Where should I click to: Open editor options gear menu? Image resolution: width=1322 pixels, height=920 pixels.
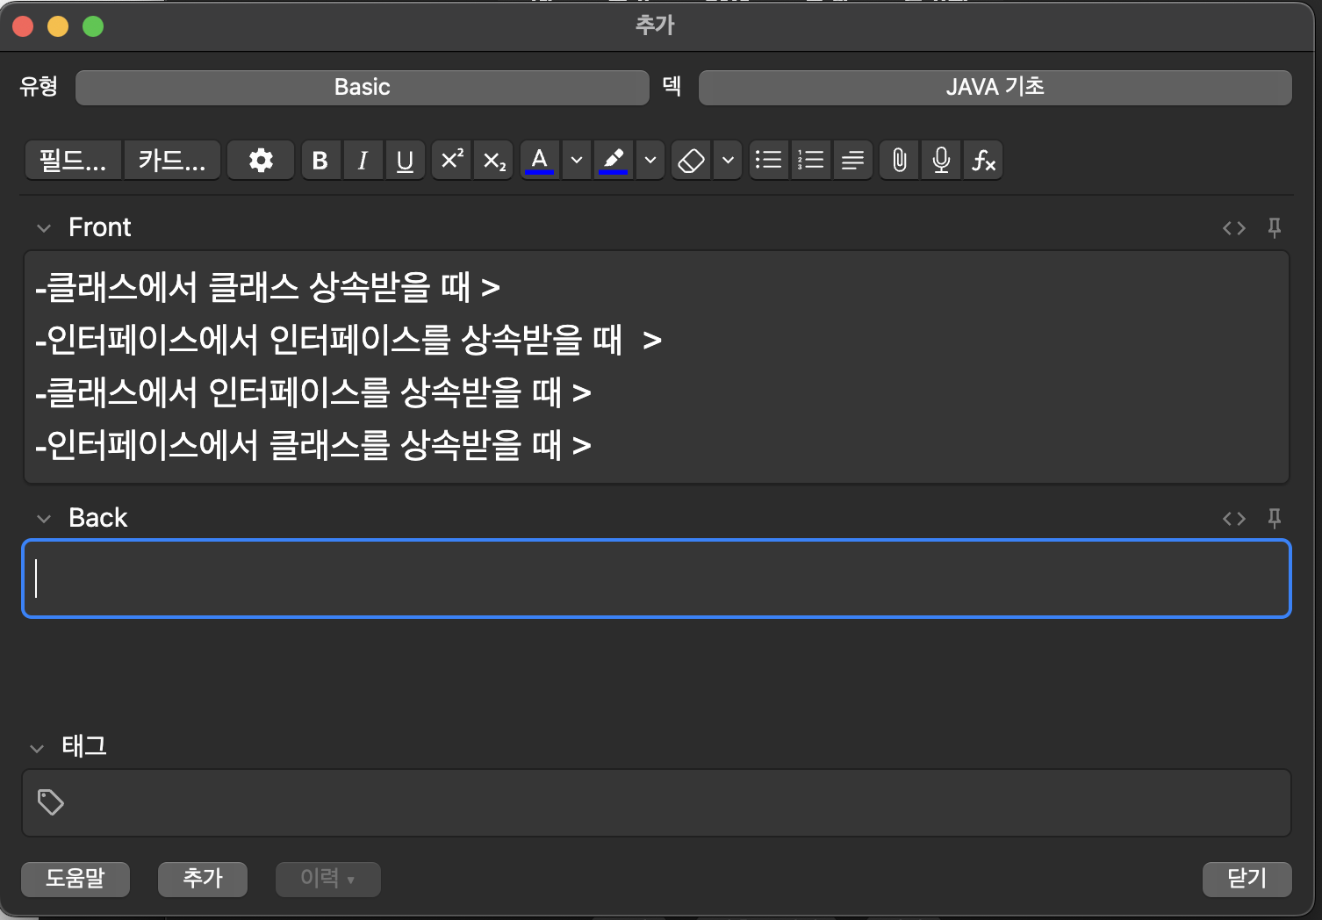pos(261,161)
